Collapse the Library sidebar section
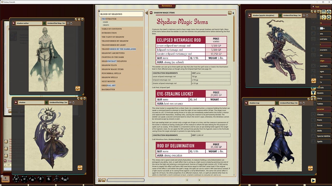 314,23
